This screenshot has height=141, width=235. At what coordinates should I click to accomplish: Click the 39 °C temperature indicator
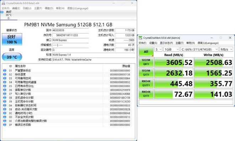[12, 57]
